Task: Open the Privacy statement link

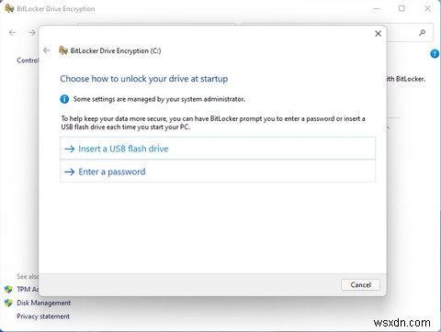Action: [43, 316]
